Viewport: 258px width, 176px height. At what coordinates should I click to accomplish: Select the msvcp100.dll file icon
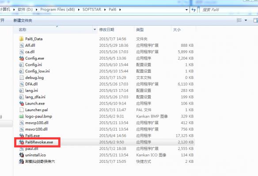point(21,123)
